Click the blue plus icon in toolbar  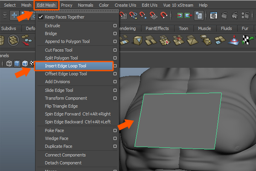pos(14,15)
